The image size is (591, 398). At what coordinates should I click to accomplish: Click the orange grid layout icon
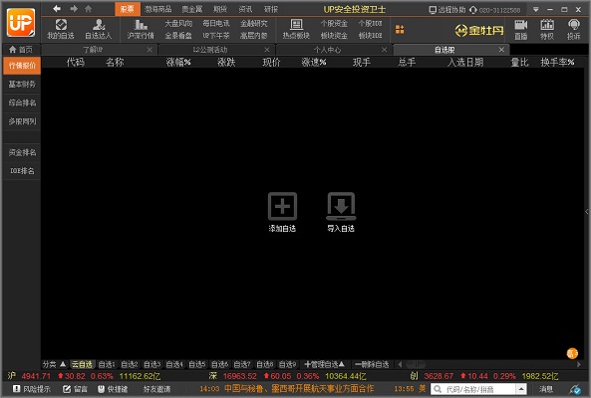[x=400, y=29]
